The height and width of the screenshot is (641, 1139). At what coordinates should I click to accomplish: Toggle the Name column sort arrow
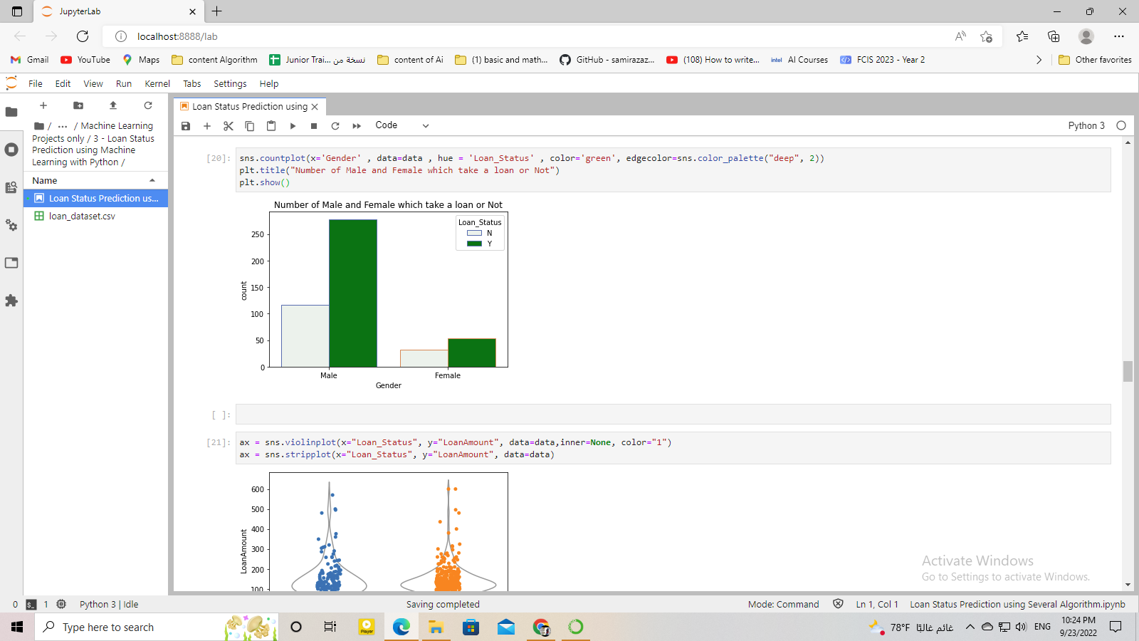[x=150, y=180]
